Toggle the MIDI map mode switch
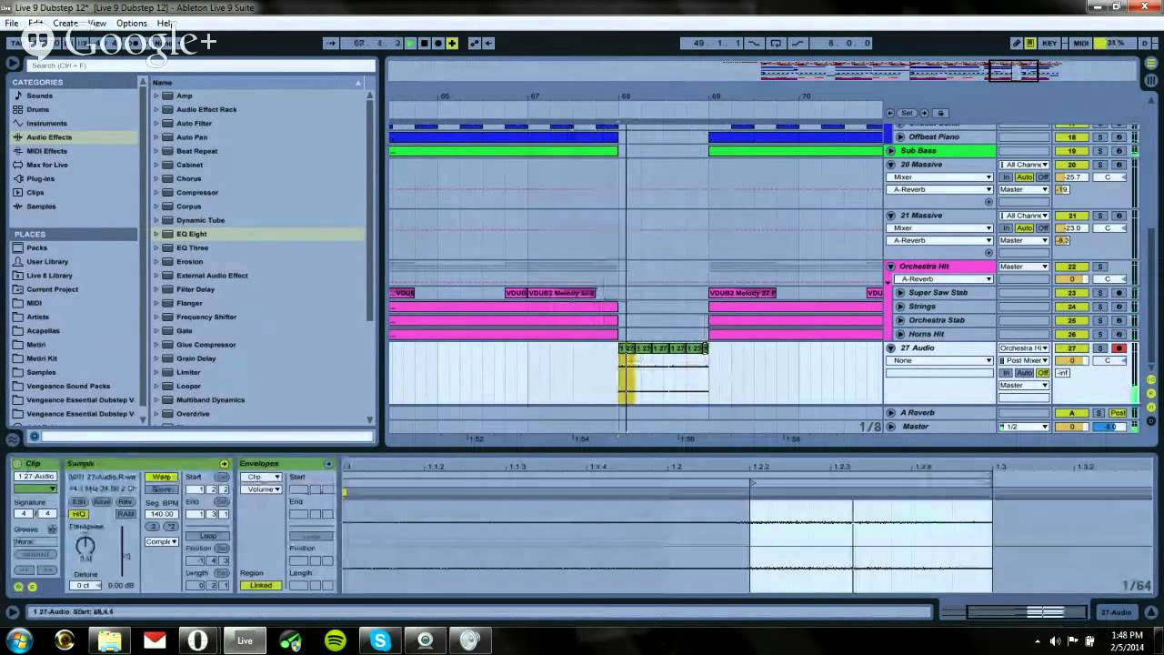Image resolution: width=1164 pixels, height=655 pixels. point(1080,43)
